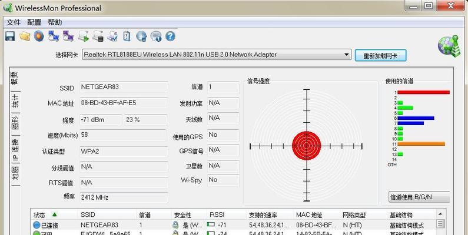Screen dimensions: 468x235
Task: Click the purple networked computers toolbar icon
Action: click(68, 36)
